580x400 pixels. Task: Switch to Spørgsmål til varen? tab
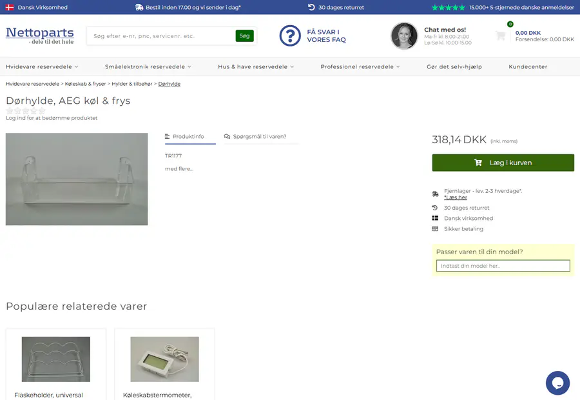point(261,137)
